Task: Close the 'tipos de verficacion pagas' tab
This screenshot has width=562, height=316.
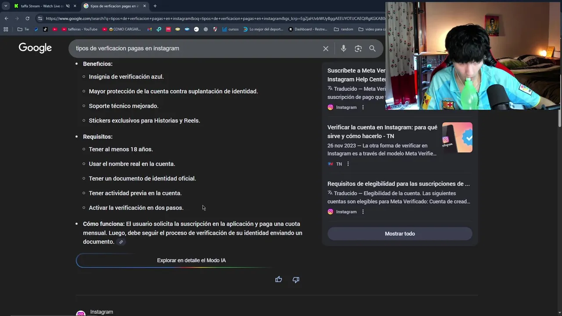Action: (144, 6)
